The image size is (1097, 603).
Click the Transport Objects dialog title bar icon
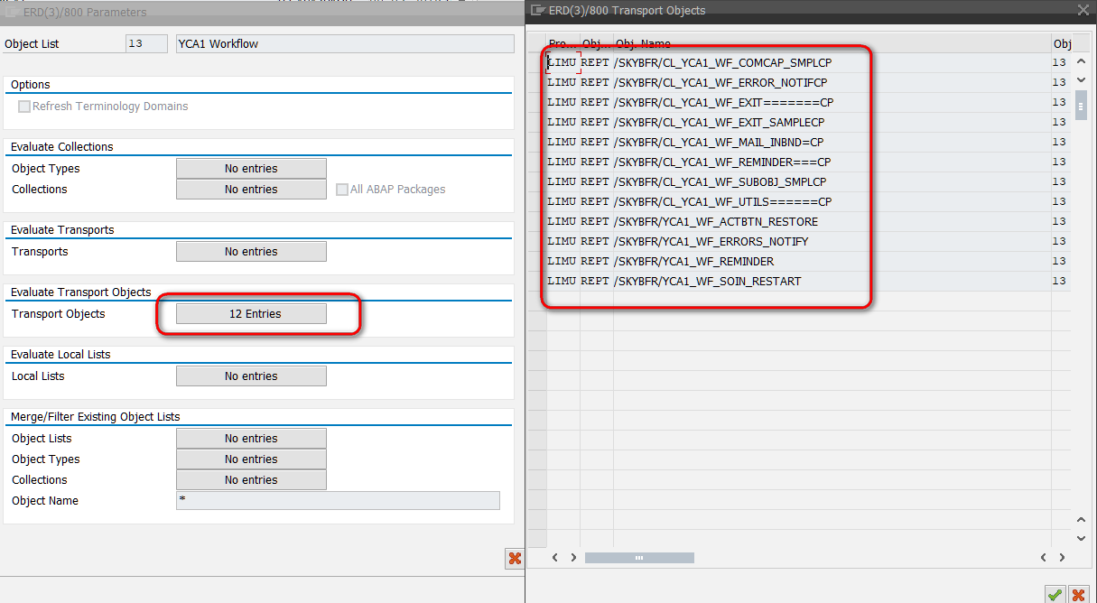tap(539, 10)
